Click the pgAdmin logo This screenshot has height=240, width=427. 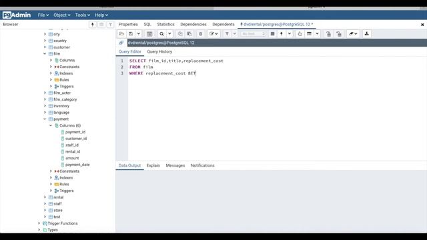pyautogui.click(x=17, y=15)
